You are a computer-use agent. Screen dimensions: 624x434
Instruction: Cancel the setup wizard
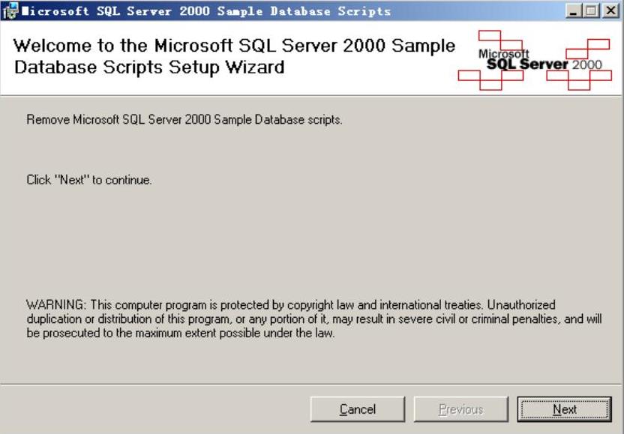(358, 409)
